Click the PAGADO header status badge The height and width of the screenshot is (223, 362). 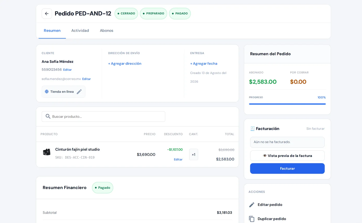(180, 14)
